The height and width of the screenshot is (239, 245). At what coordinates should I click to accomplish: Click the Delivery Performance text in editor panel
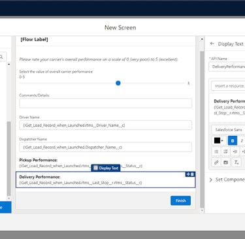click(x=229, y=101)
